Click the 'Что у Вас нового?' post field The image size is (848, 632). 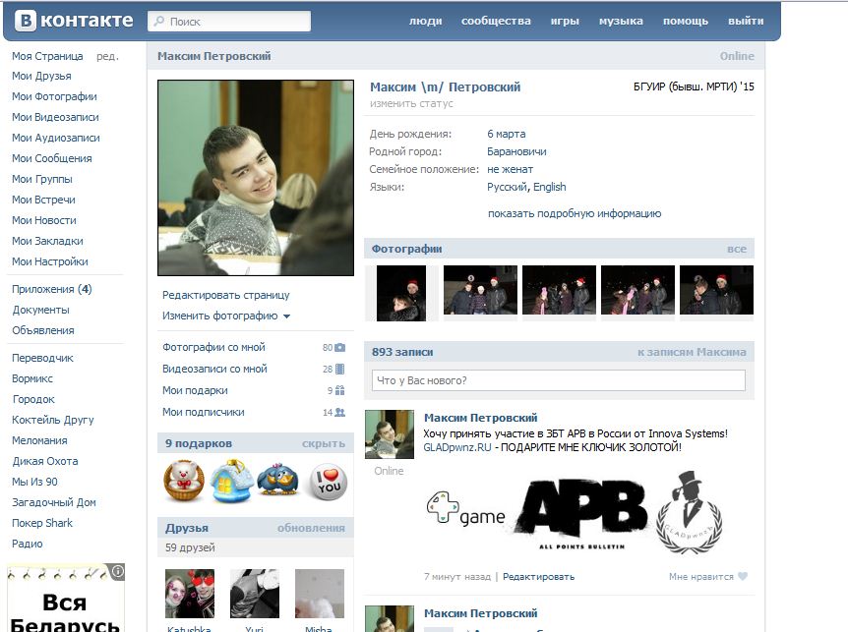558,380
